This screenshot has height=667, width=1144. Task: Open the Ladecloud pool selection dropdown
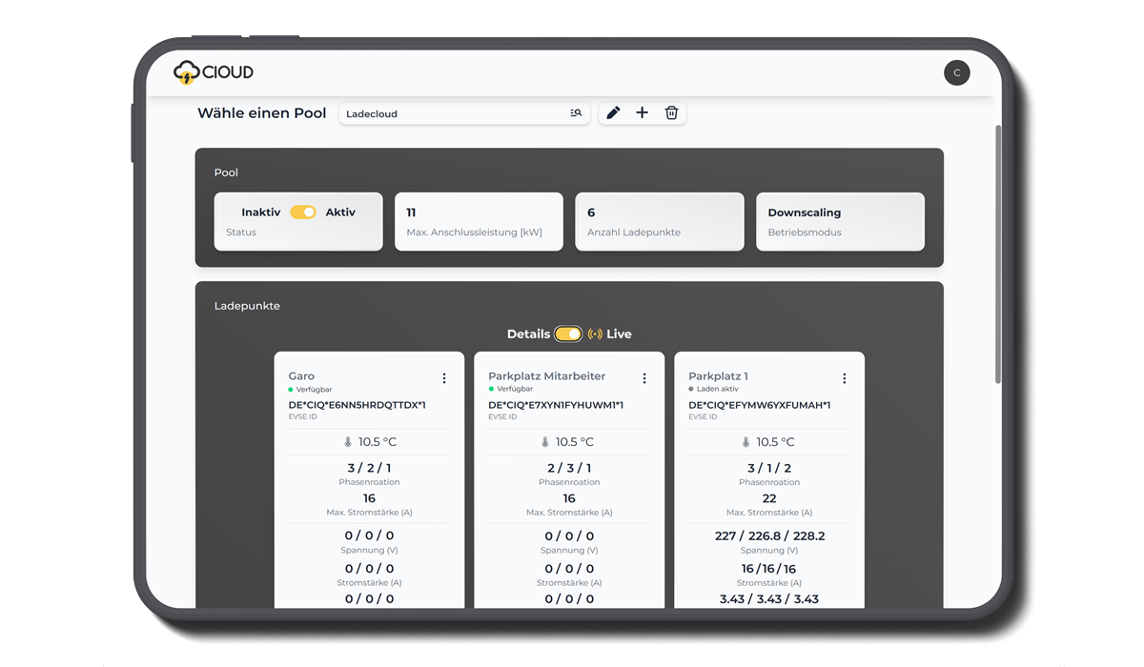(x=464, y=113)
